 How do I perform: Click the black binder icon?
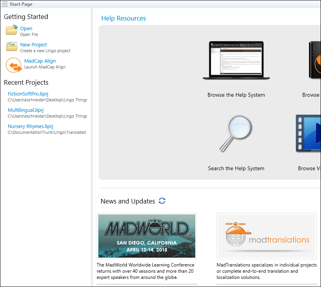pyautogui.click(x=315, y=60)
